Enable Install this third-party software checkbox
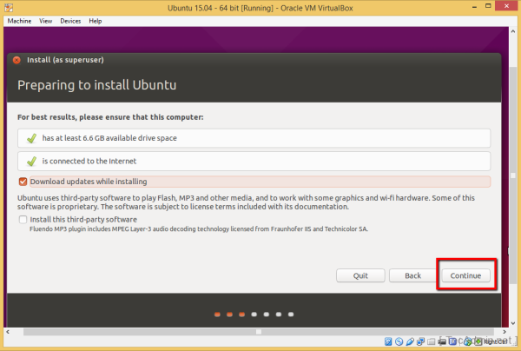The image size is (521, 351). tap(23, 220)
